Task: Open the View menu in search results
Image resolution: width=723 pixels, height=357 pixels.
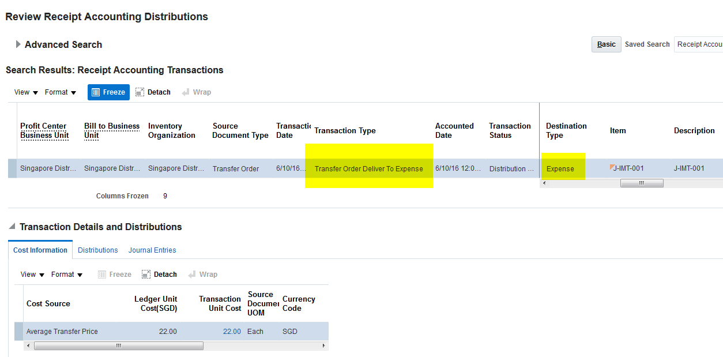Action: tap(26, 92)
